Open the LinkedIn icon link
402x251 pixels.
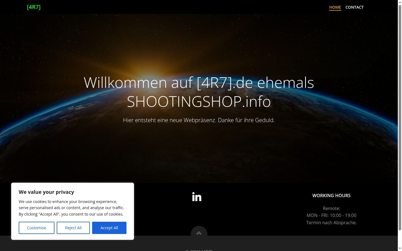point(197,197)
